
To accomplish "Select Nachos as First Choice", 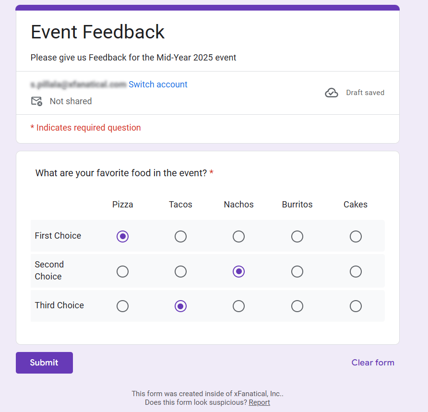I will [x=238, y=236].
